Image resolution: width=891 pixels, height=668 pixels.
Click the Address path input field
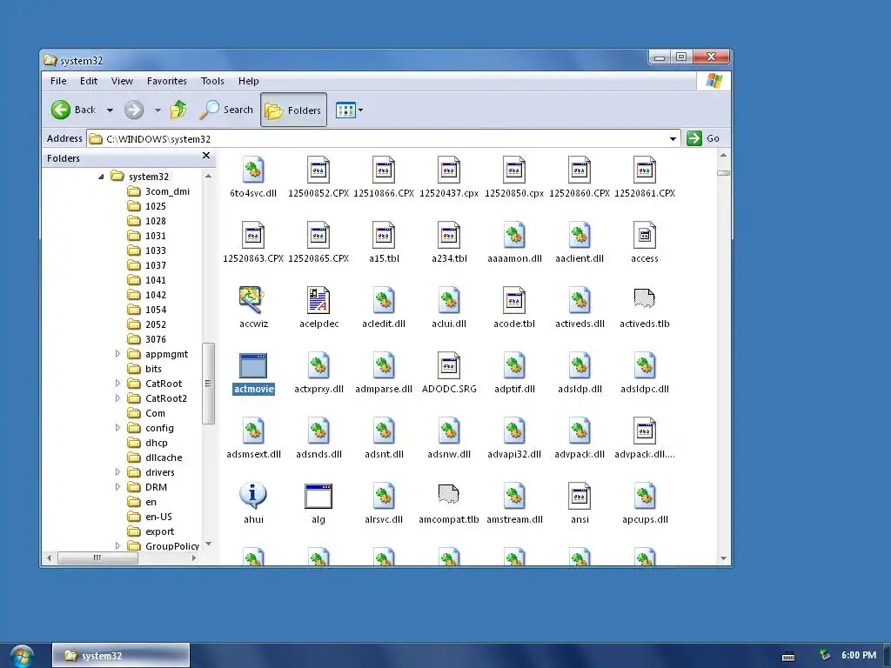[384, 138]
